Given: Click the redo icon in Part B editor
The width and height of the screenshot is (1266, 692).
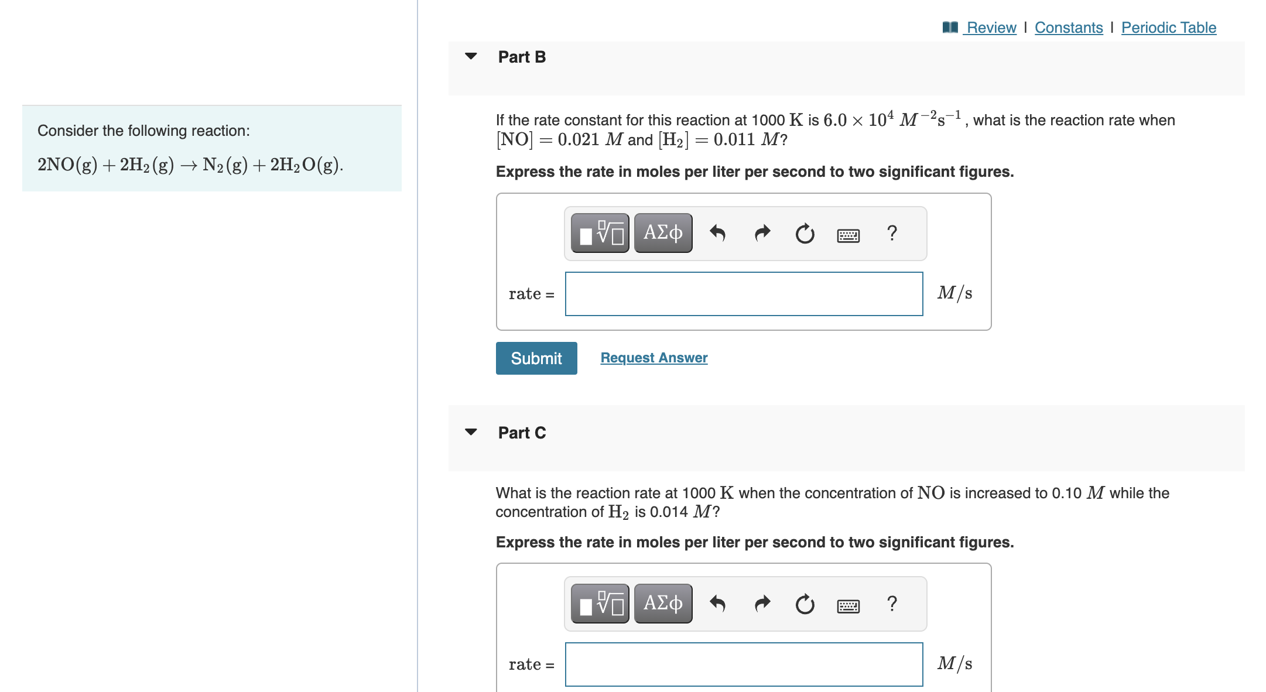Looking at the screenshot, I should click(761, 233).
